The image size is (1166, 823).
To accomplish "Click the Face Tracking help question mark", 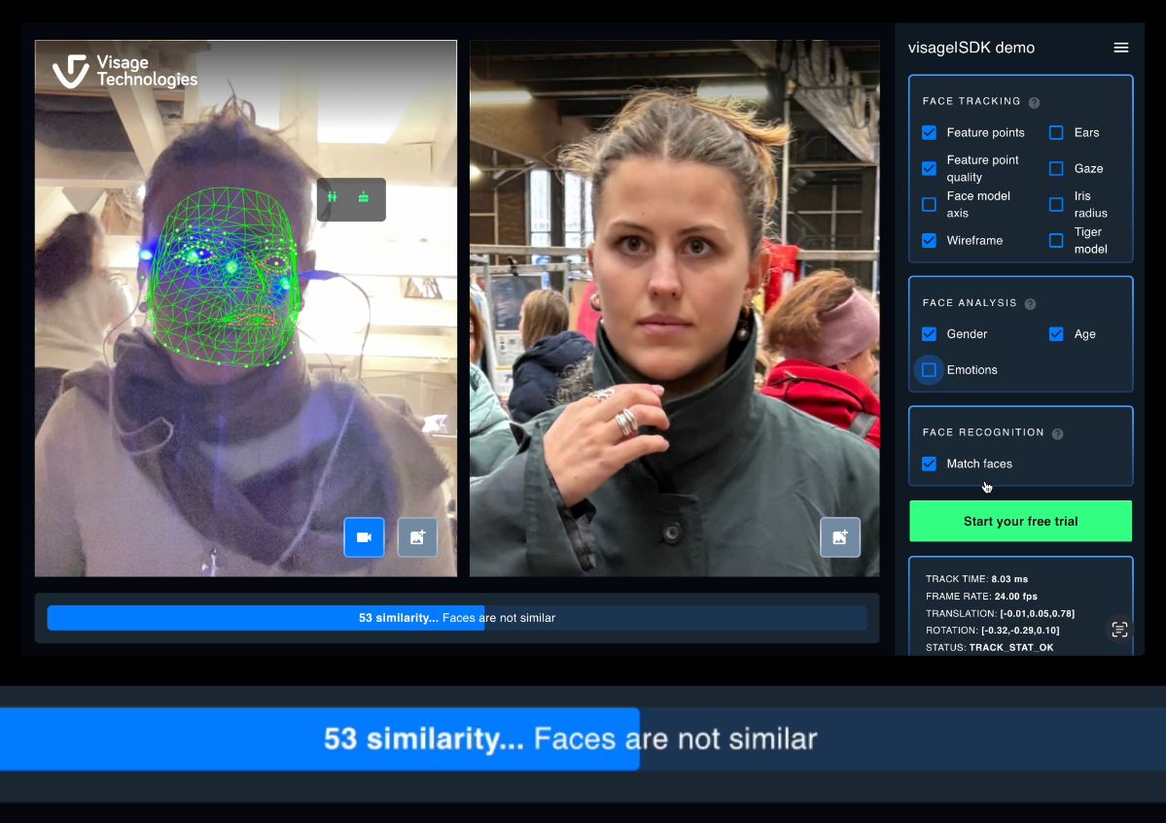I will pyautogui.click(x=1034, y=102).
